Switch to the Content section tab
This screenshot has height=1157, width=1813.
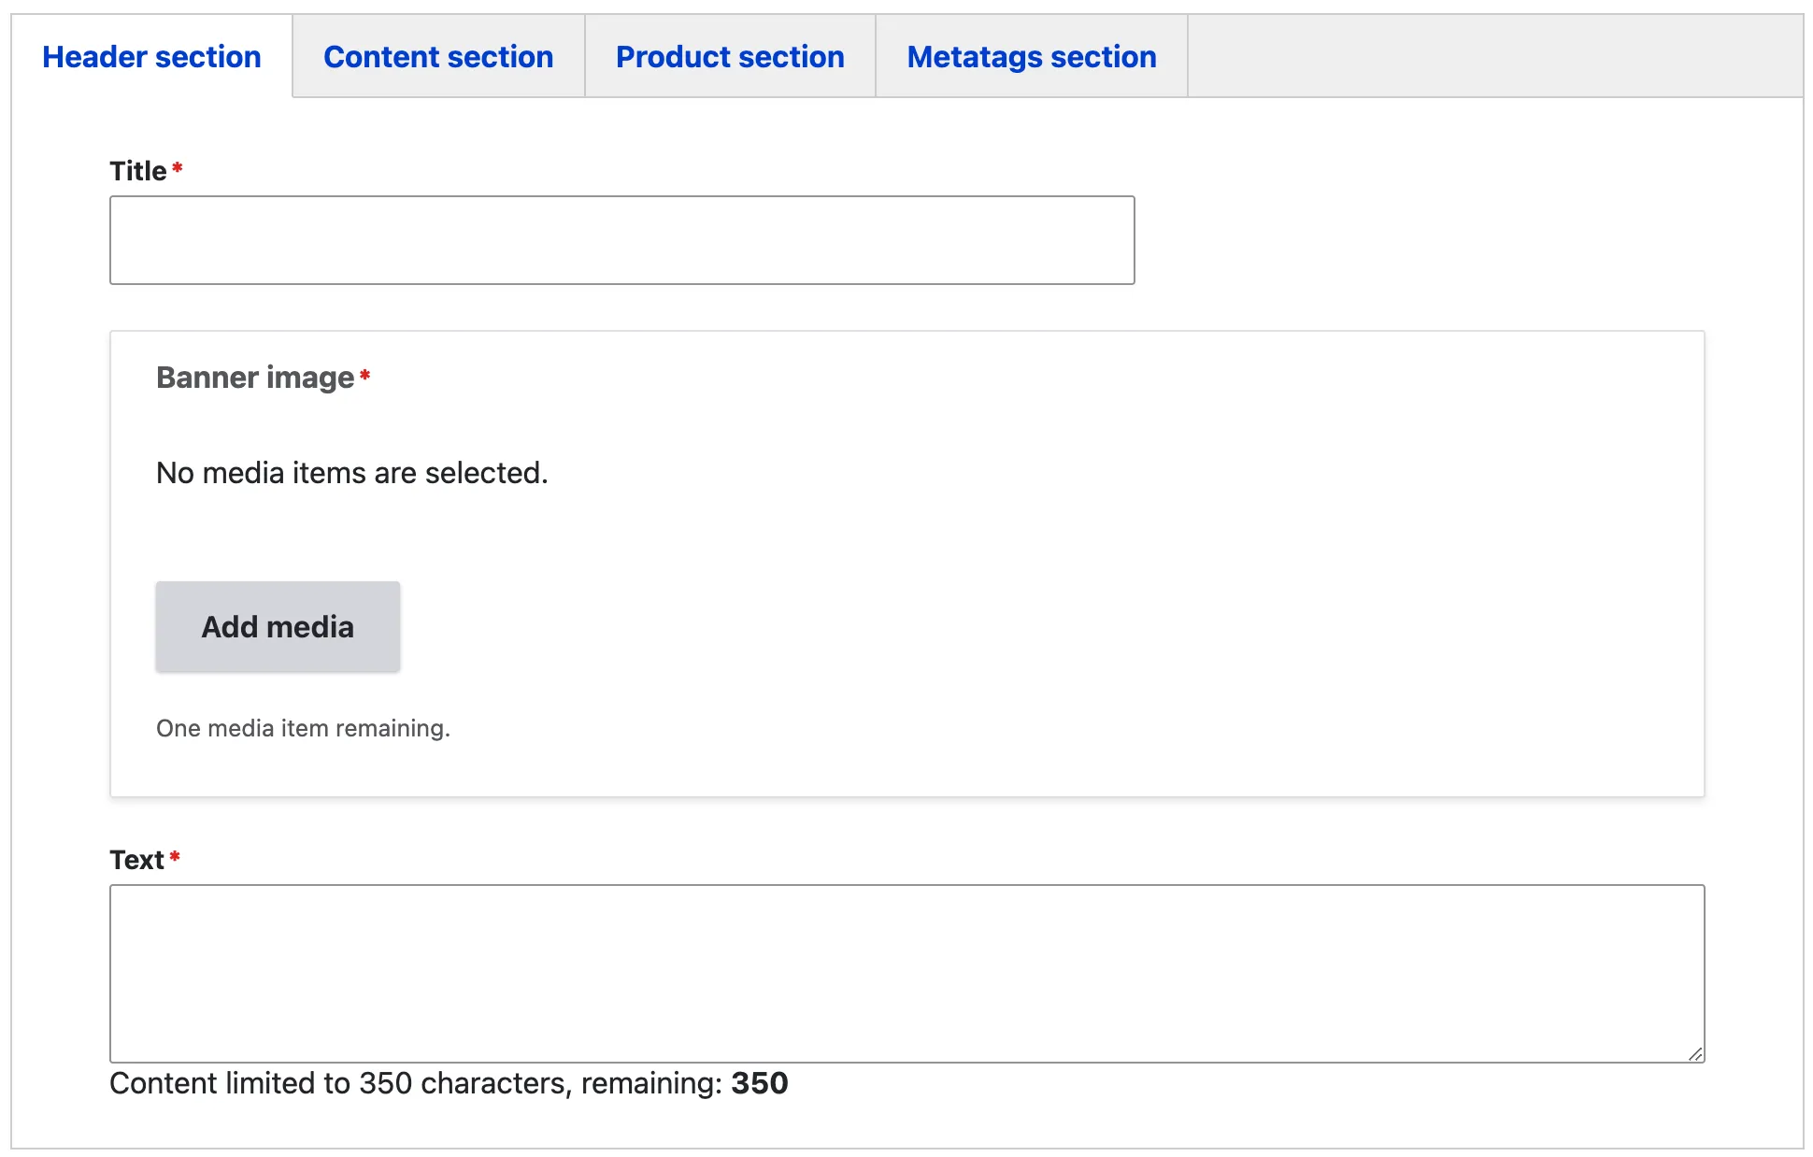tap(438, 57)
